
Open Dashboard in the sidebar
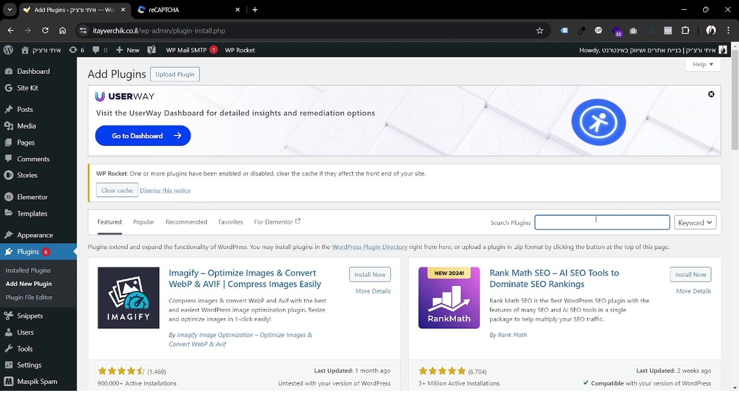tap(38, 71)
